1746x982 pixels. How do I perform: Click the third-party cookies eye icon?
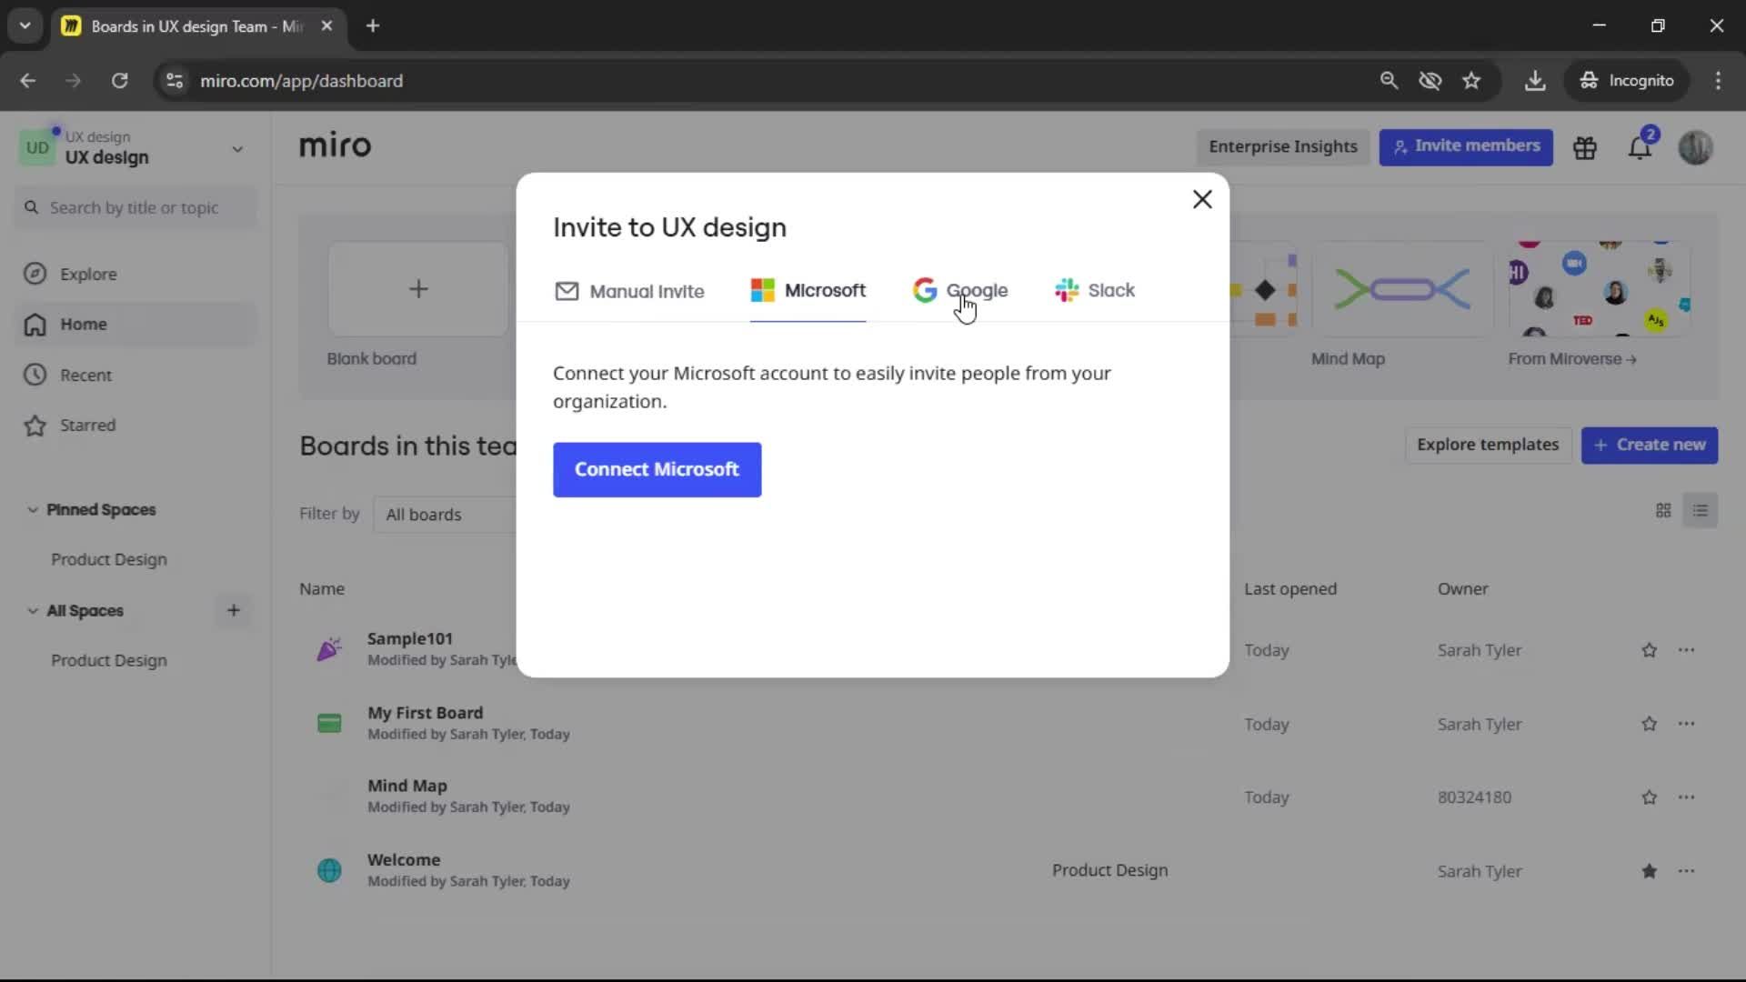(1430, 81)
